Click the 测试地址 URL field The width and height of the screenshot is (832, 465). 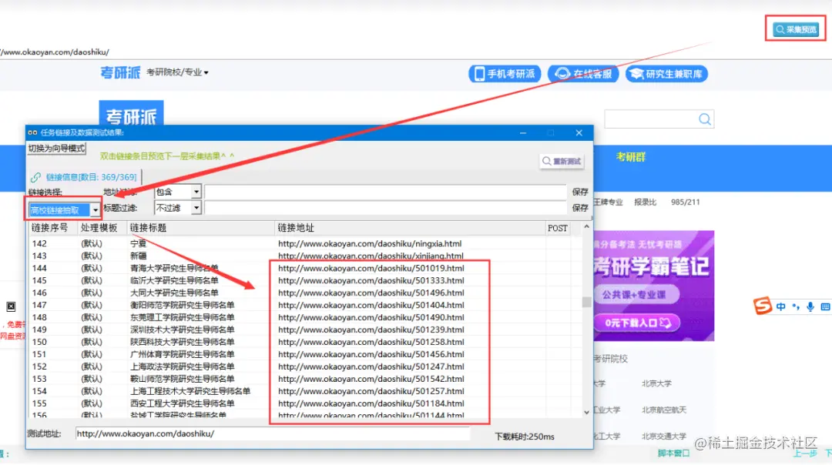coord(272,433)
